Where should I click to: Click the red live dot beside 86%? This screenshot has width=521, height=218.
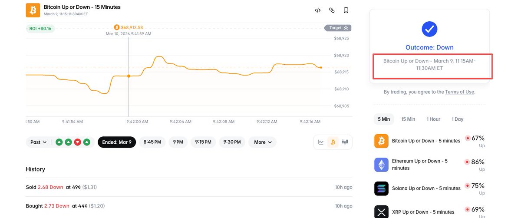(x=468, y=162)
